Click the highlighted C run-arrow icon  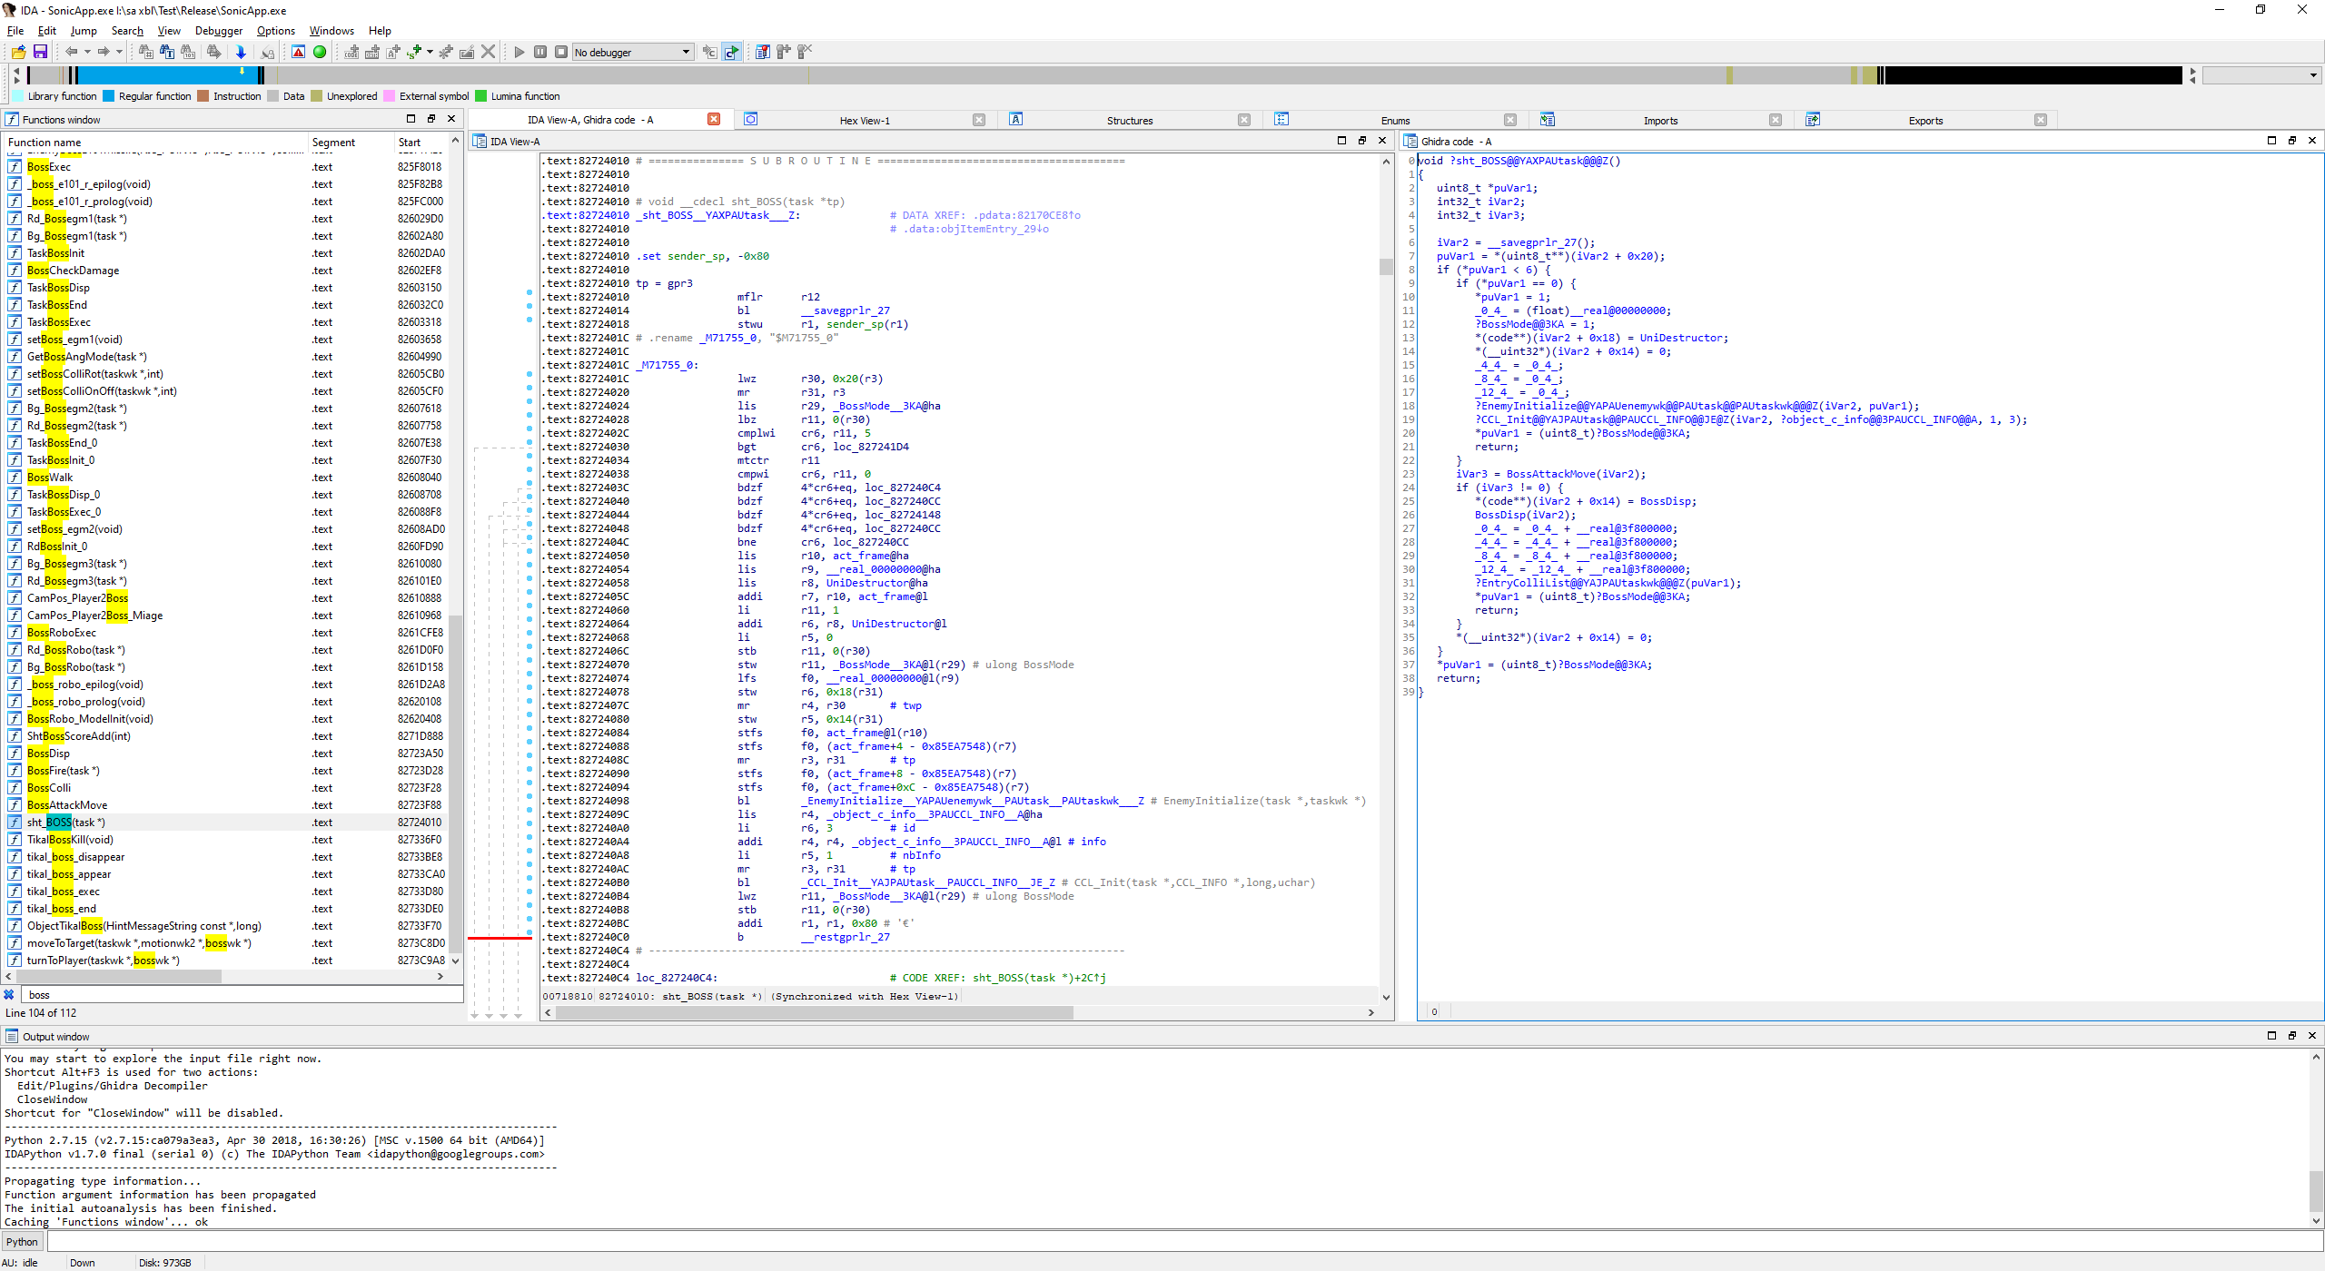(x=732, y=52)
